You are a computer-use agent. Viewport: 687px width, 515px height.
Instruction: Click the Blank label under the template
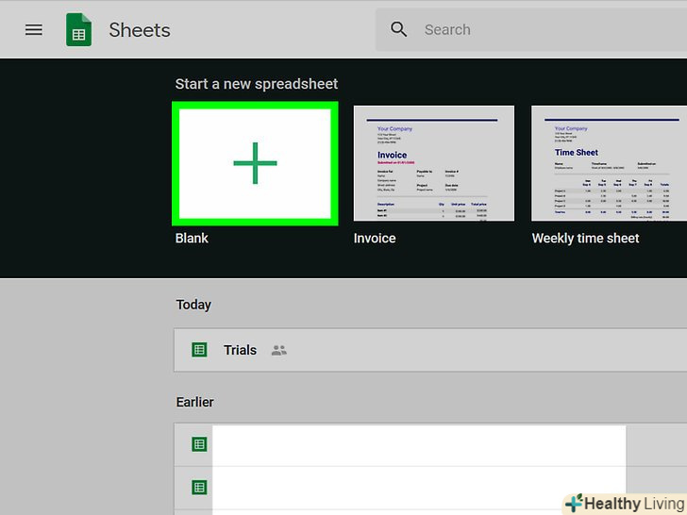click(192, 239)
